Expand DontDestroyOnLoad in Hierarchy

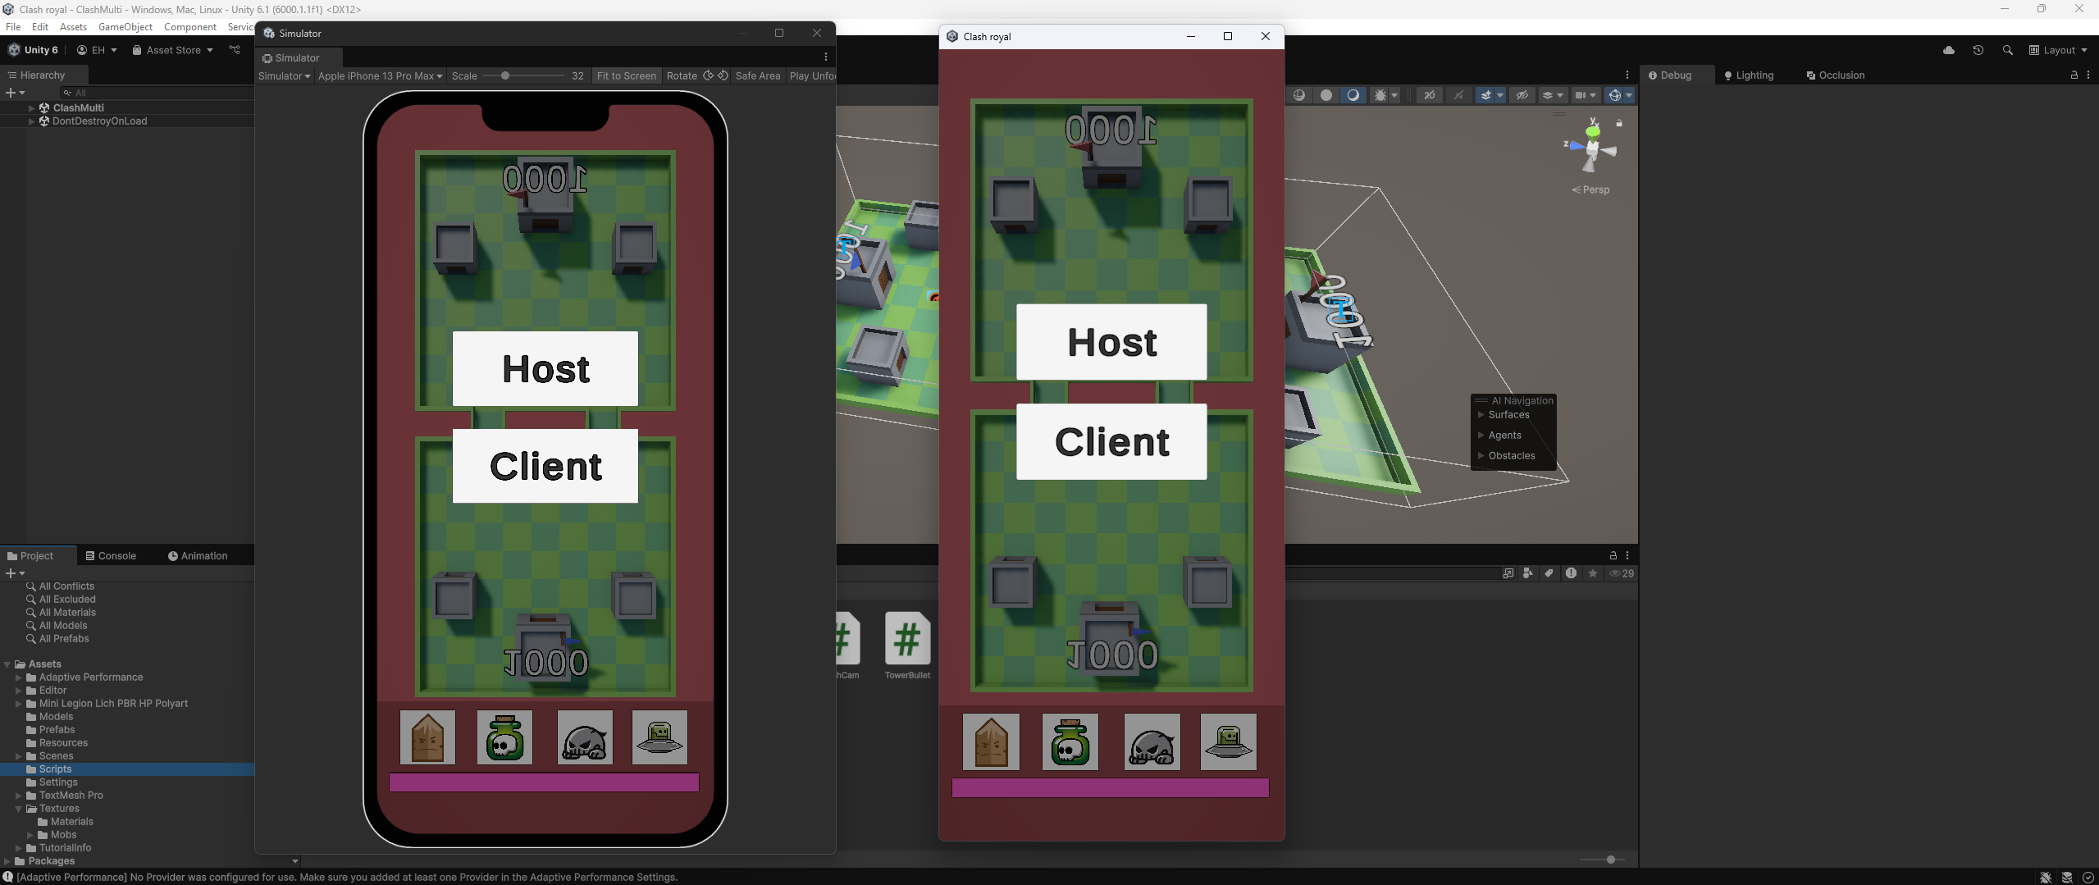coord(31,121)
